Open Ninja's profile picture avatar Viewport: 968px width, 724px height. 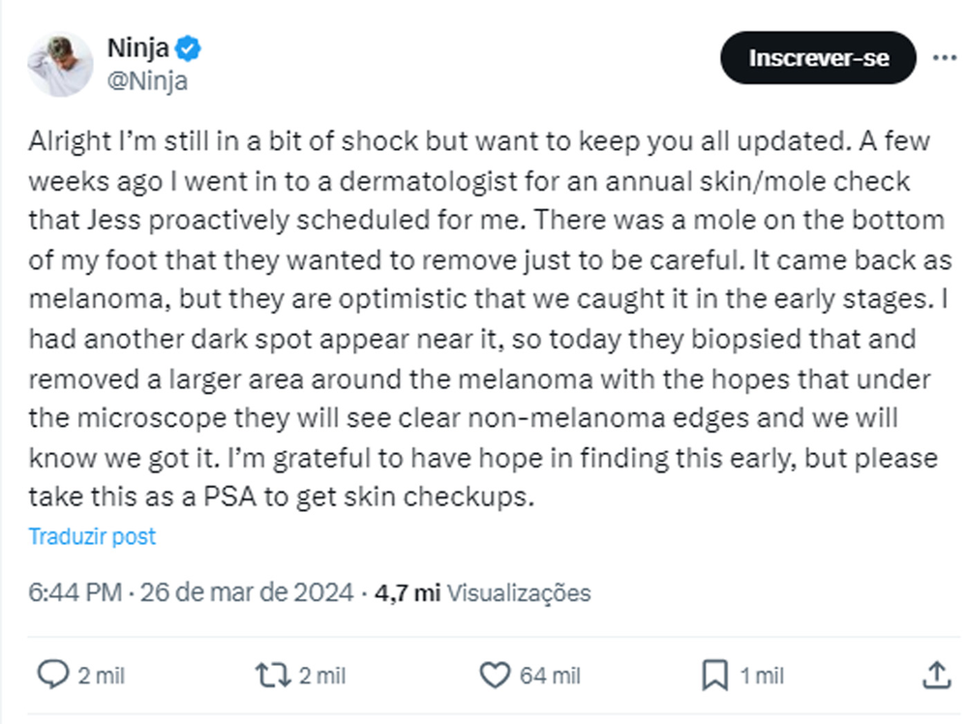click(59, 64)
